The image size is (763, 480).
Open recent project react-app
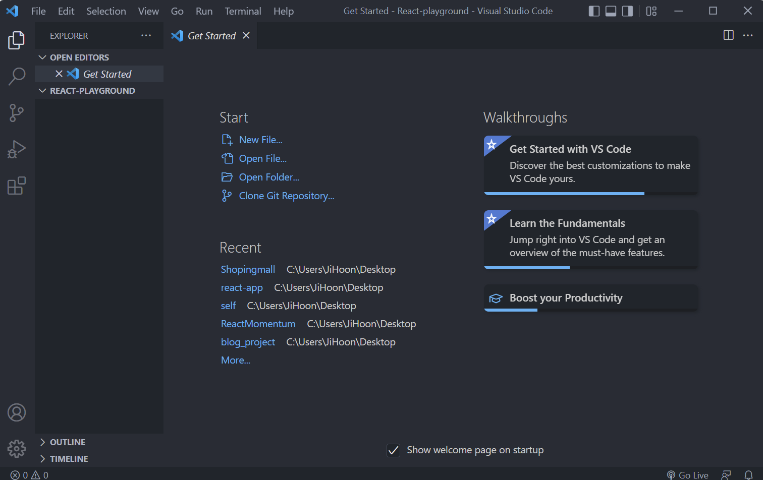pos(242,287)
